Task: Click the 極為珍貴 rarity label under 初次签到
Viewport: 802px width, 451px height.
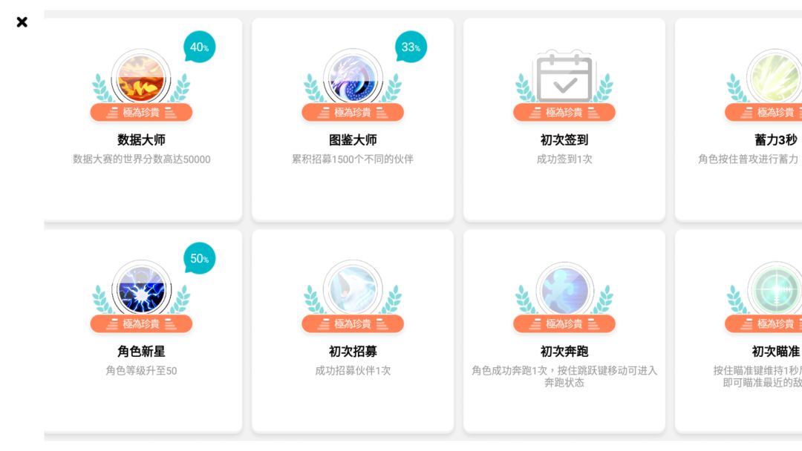Action: point(564,112)
